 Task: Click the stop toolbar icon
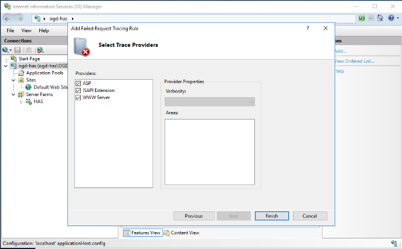tap(371, 18)
